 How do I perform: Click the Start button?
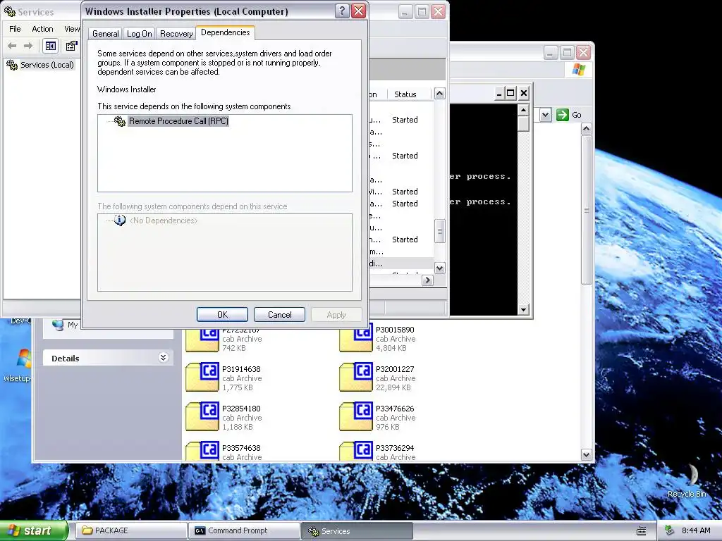tap(33, 530)
